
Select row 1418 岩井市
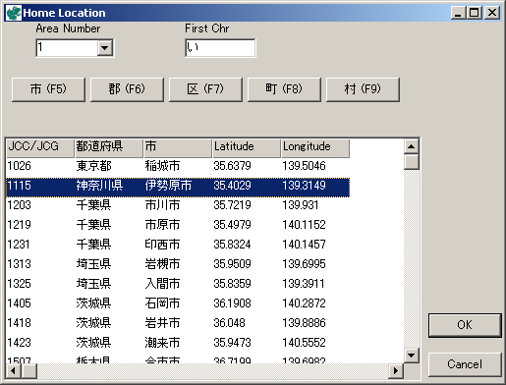(x=178, y=323)
